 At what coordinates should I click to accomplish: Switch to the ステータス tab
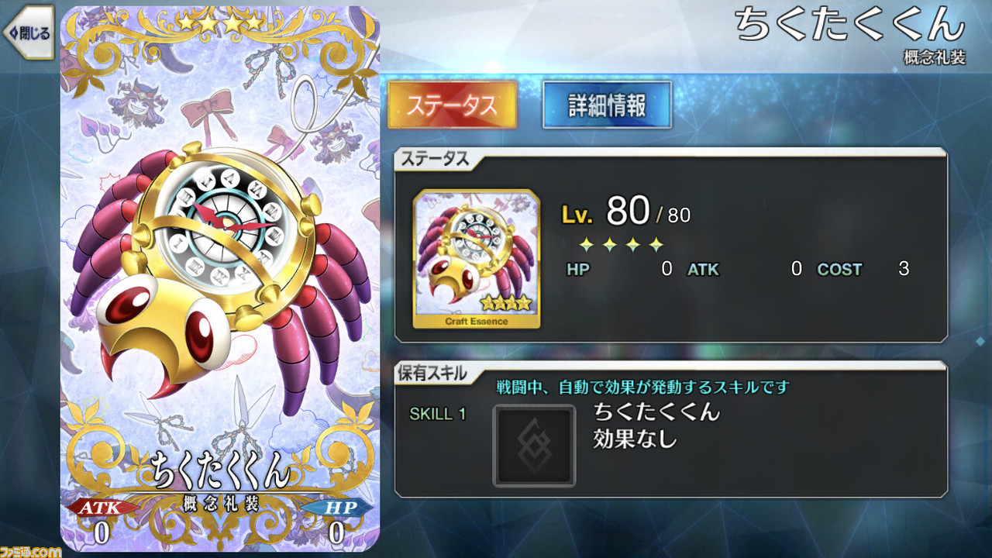(x=452, y=105)
